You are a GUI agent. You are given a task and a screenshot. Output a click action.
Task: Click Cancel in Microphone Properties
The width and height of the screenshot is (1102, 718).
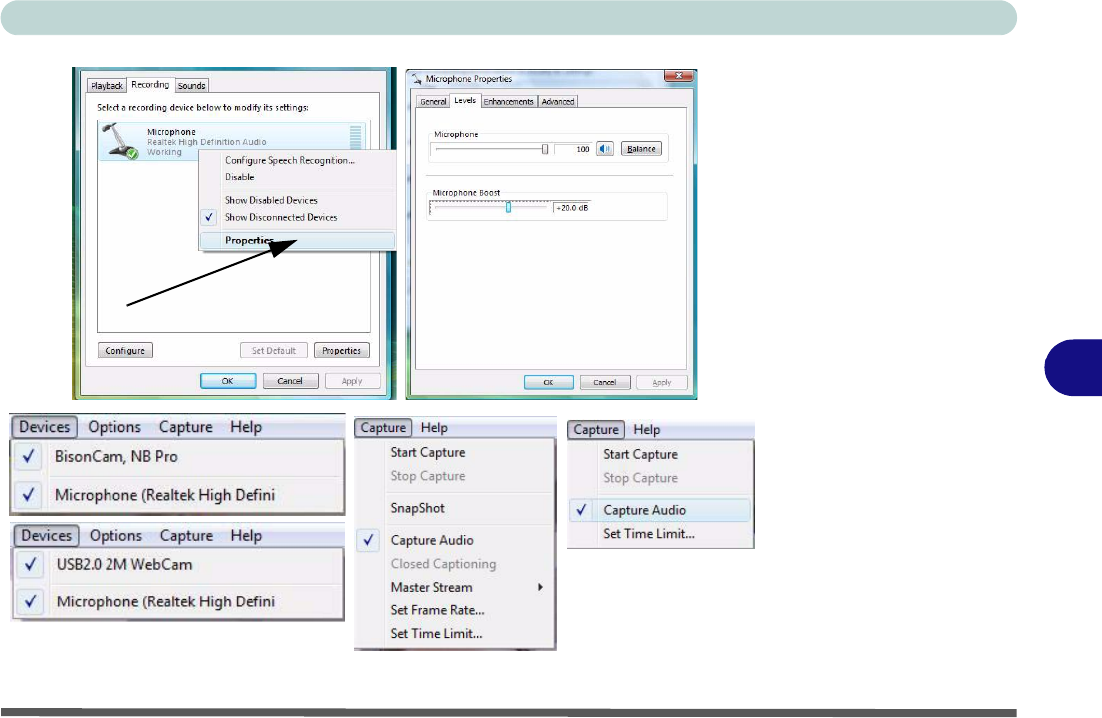[x=604, y=382]
